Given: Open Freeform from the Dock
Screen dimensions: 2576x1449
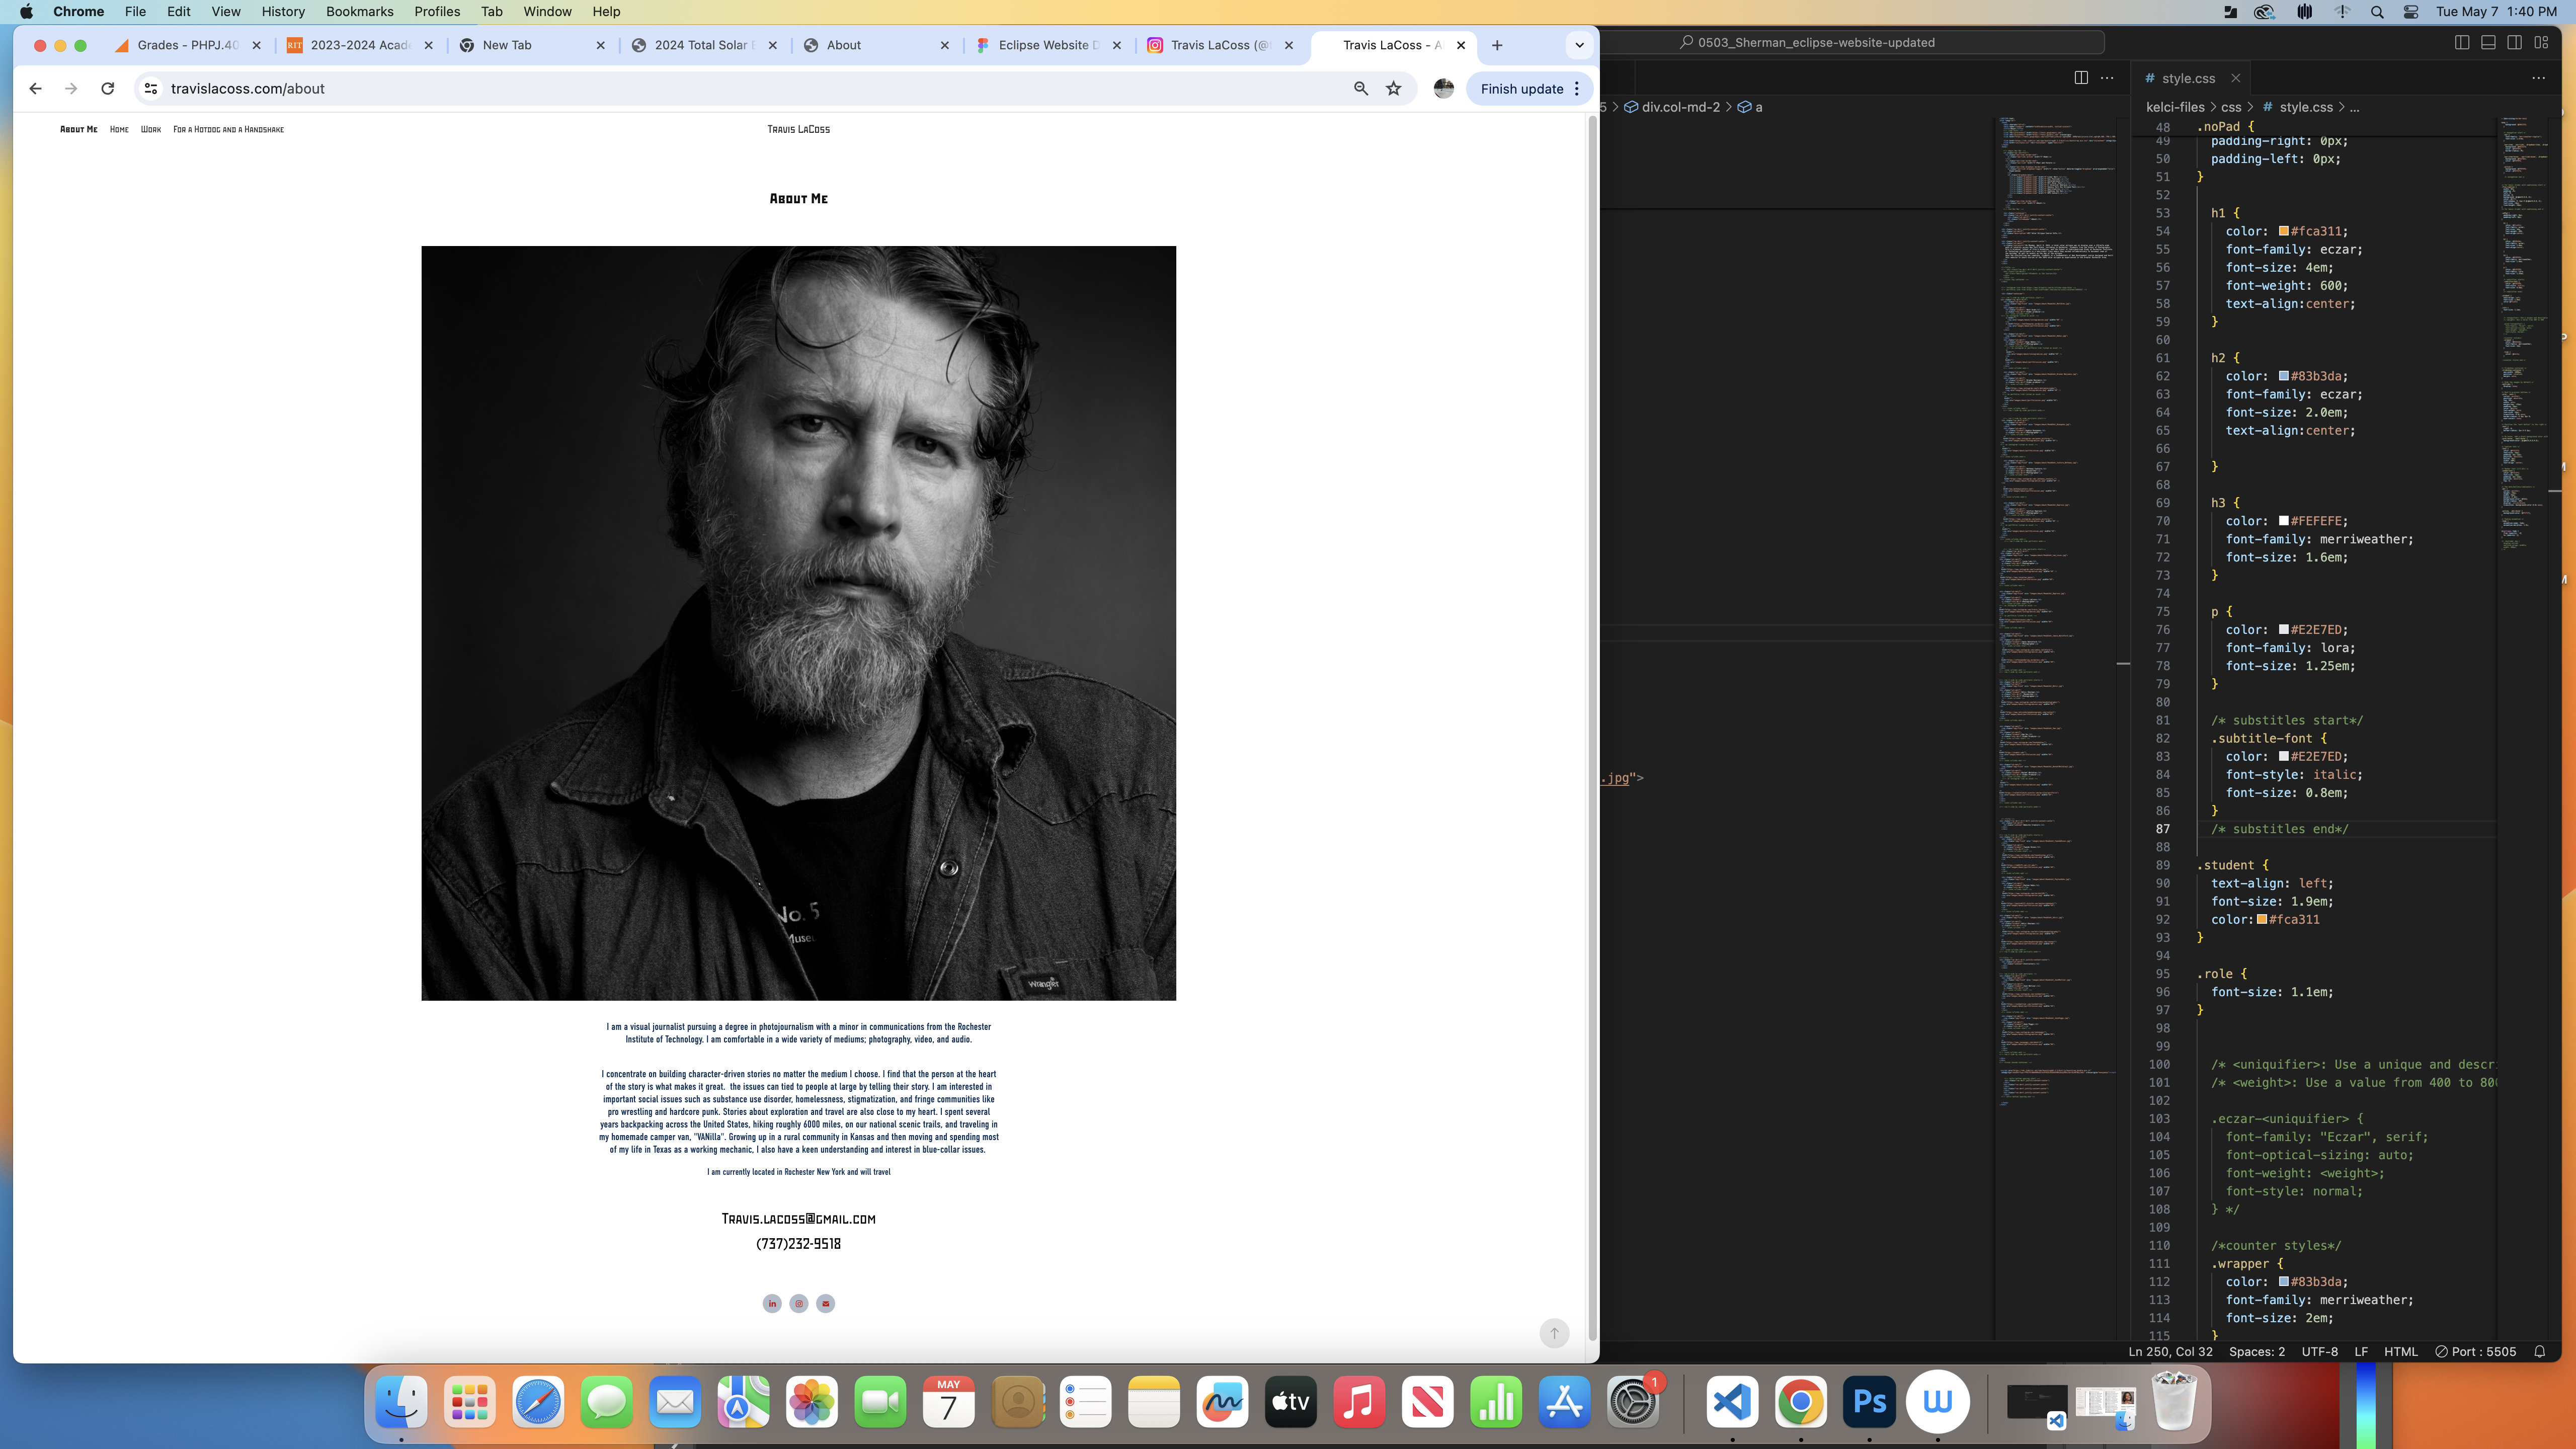Looking at the screenshot, I should pos(1222,1402).
